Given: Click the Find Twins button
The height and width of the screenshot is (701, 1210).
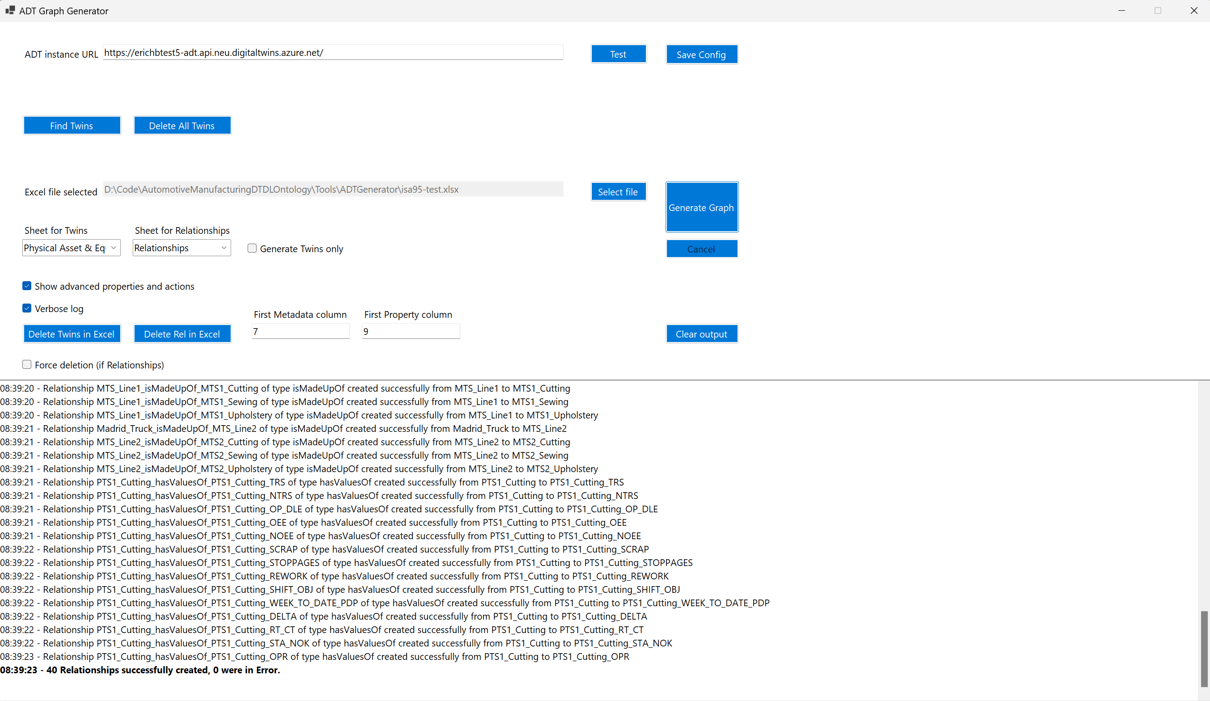Looking at the screenshot, I should (x=72, y=126).
